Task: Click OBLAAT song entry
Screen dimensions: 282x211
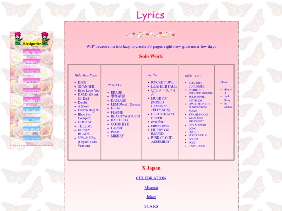Action: pos(85,122)
